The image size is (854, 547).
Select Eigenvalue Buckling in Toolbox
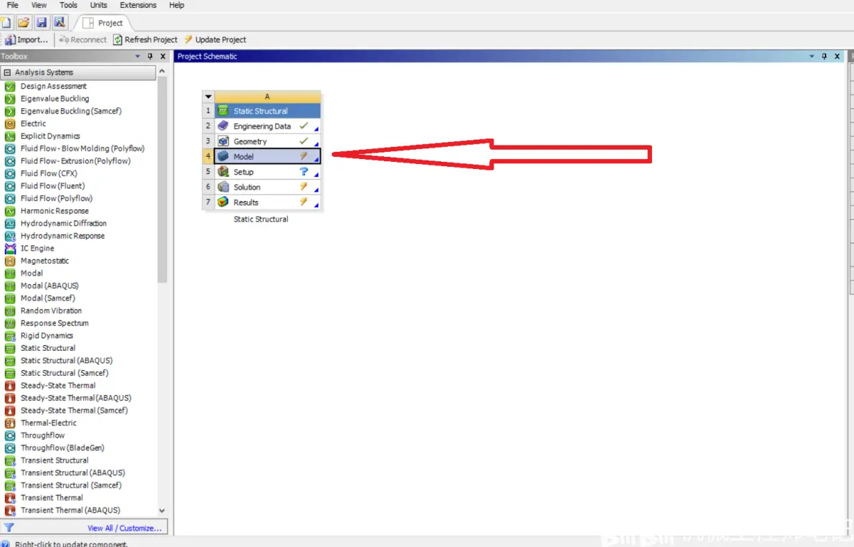[x=54, y=99]
